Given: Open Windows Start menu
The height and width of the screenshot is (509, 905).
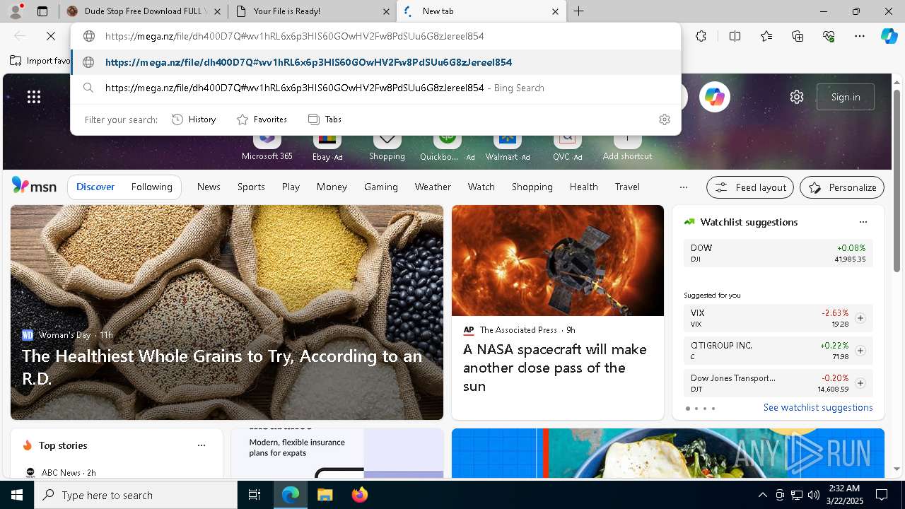Looking at the screenshot, I should tap(17, 495).
